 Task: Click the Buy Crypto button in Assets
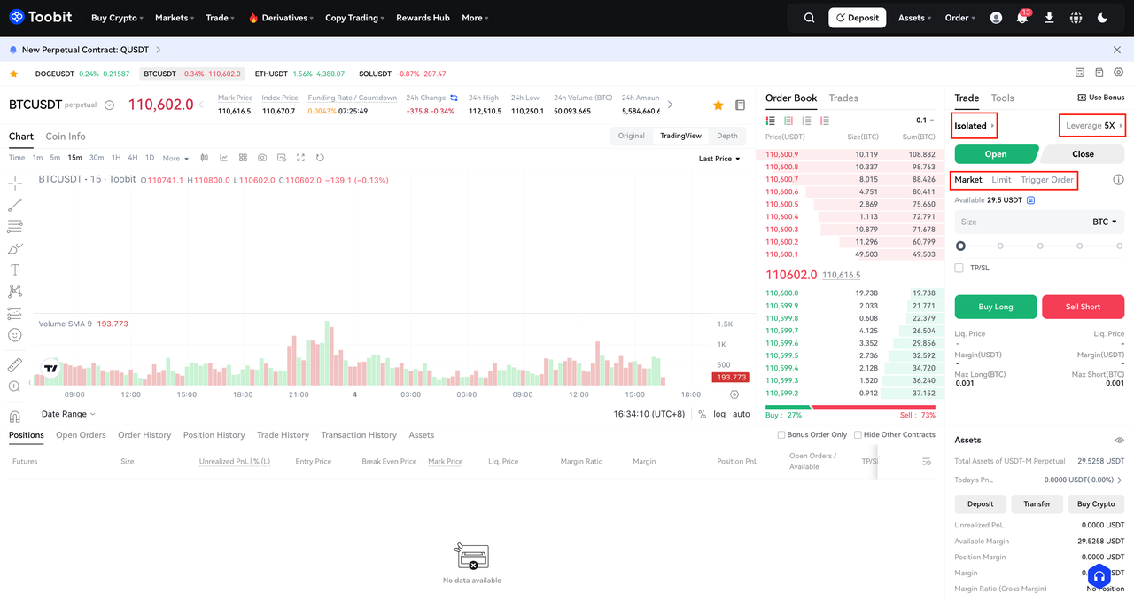pyautogui.click(x=1096, y=503)
